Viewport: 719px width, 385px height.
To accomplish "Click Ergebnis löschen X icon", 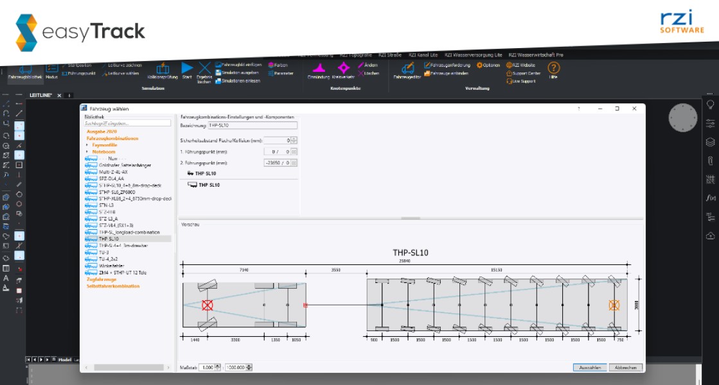I will pos(204,73).
